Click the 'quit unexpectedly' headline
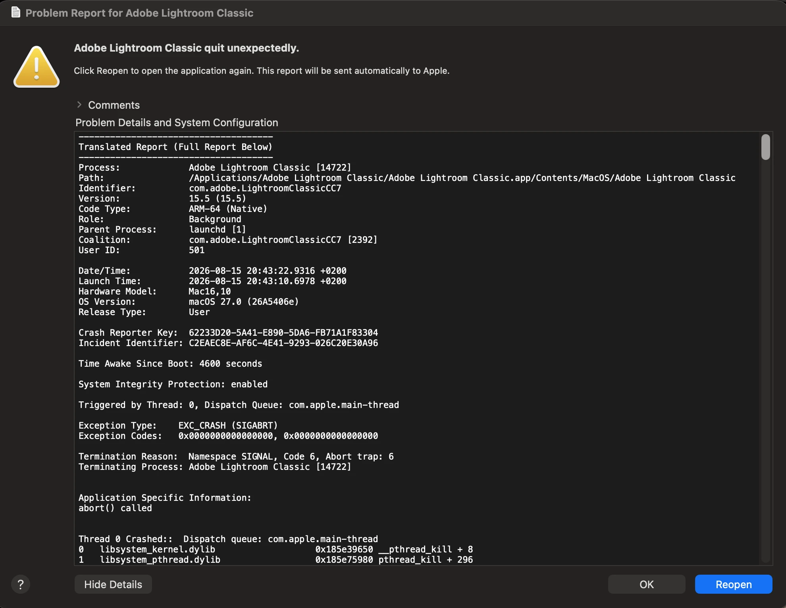Screen dimensions: 786x608 point(187,48)
